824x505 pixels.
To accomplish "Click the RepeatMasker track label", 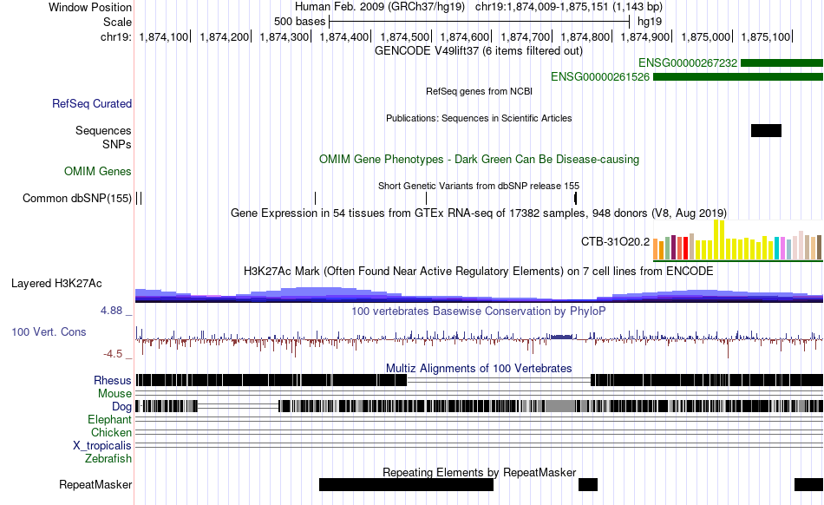I will (95, 484).
